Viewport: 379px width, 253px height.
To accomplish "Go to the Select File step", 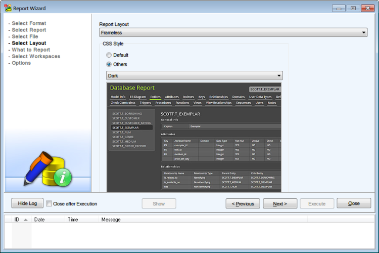I will pos(25,36).
